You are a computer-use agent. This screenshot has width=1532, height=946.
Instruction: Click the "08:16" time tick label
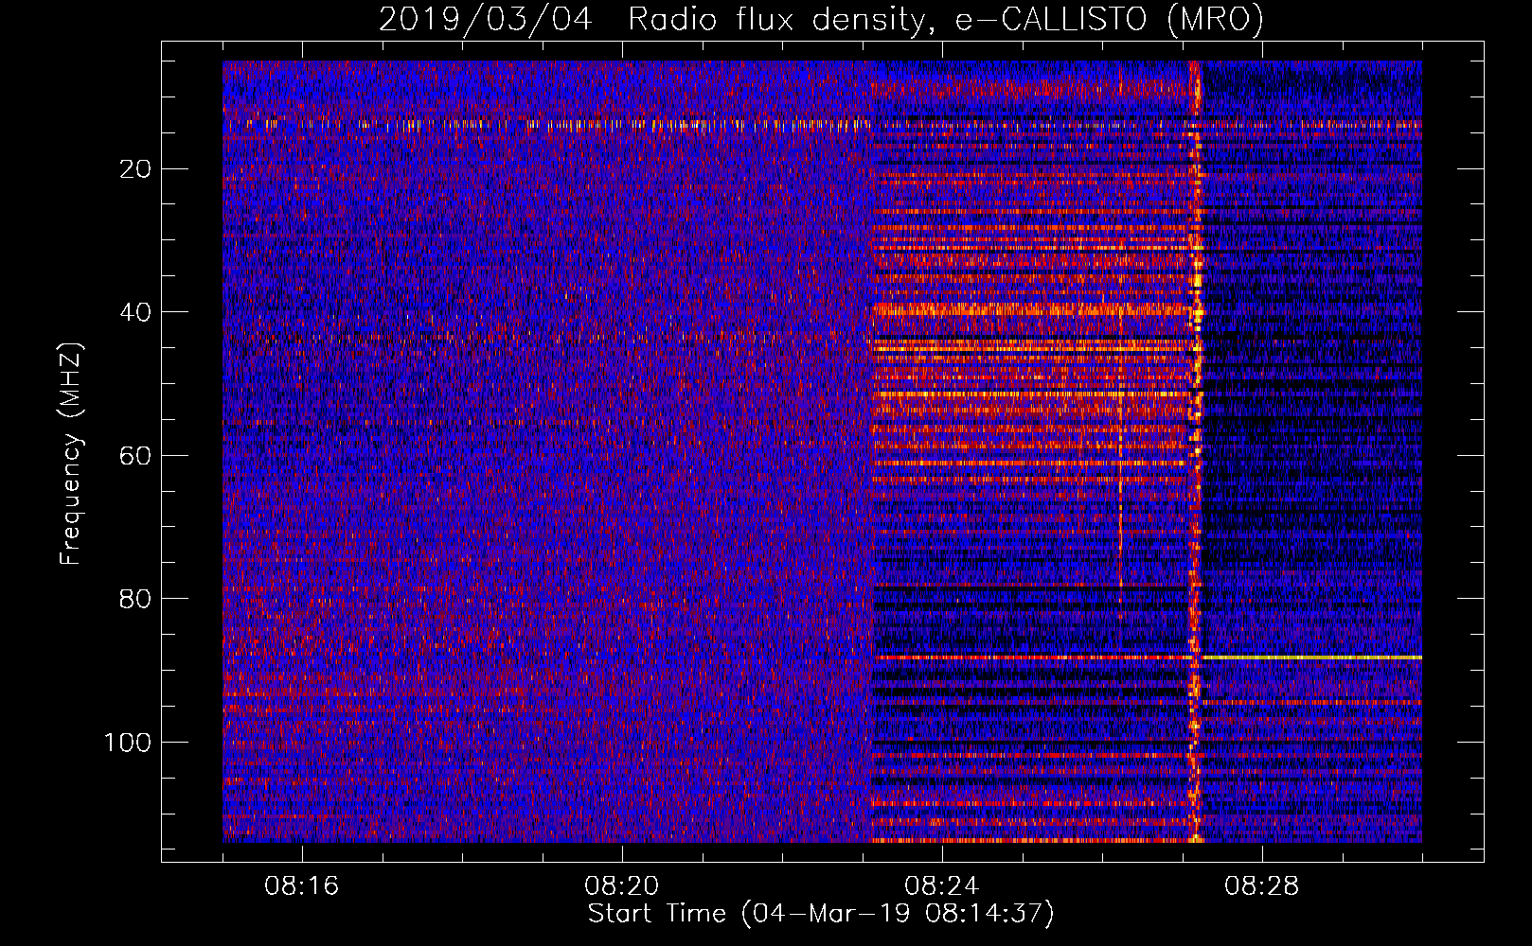pyautogui.click(x=302, y=886)
